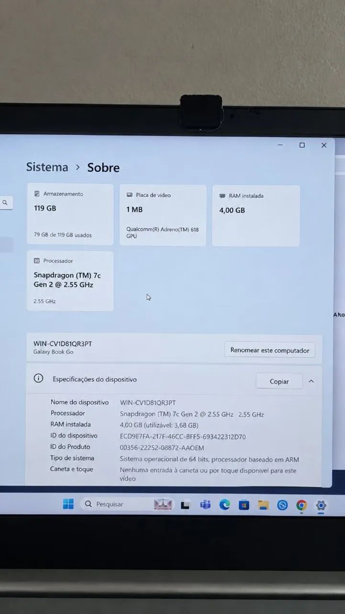Open Task View from the taskbar
345x614 pixels.
(x=185, y=505)
